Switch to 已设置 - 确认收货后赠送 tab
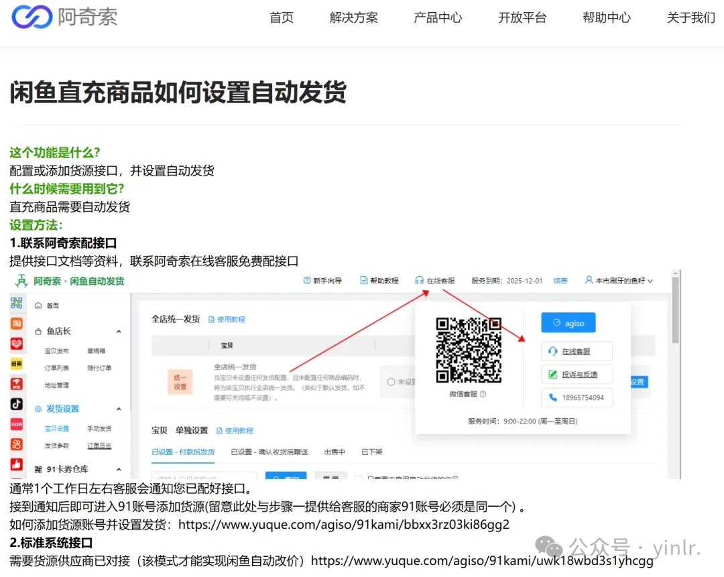Screen dimensions: 724x577 coord(269,452)
